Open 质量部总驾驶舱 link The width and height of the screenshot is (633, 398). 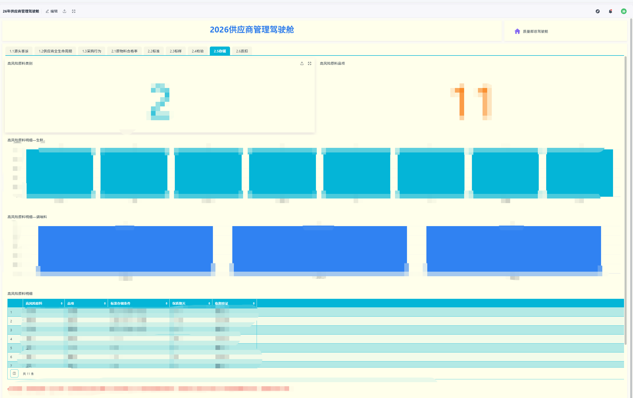click(x=535, y=31)
